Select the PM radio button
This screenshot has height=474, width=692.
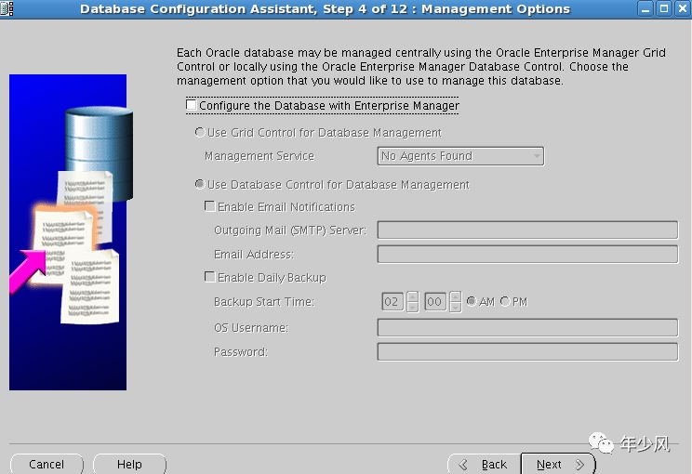(505, 301)
